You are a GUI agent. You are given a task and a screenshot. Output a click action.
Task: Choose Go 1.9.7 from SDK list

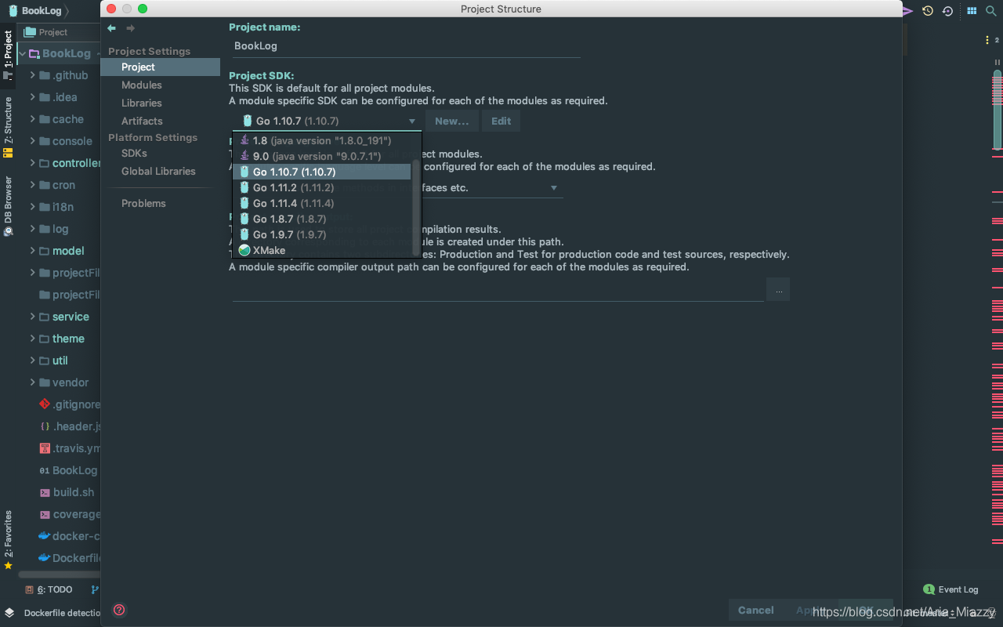[322, 234]
